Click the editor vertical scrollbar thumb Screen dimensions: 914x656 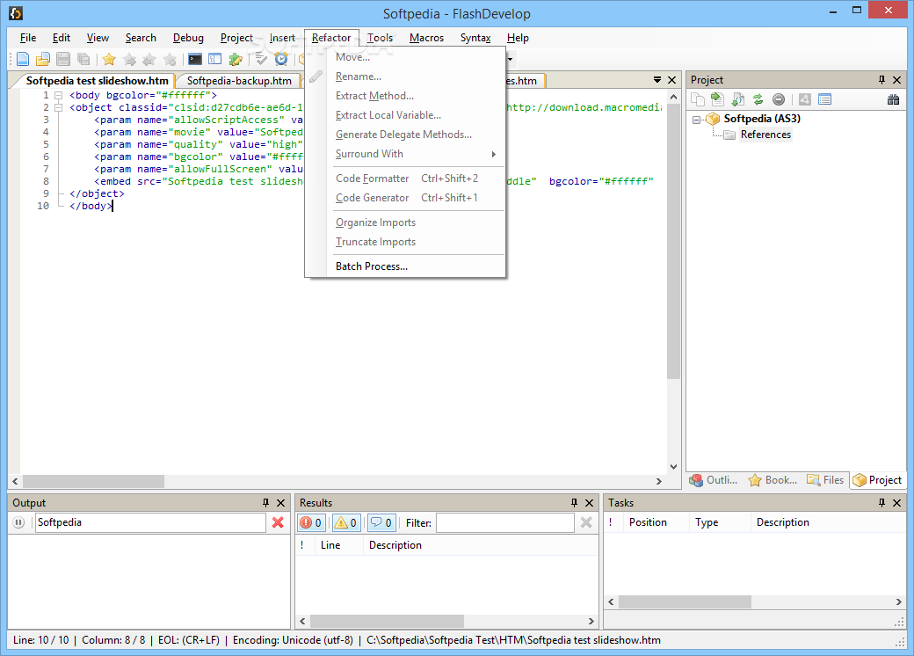(x=673, y=242)
